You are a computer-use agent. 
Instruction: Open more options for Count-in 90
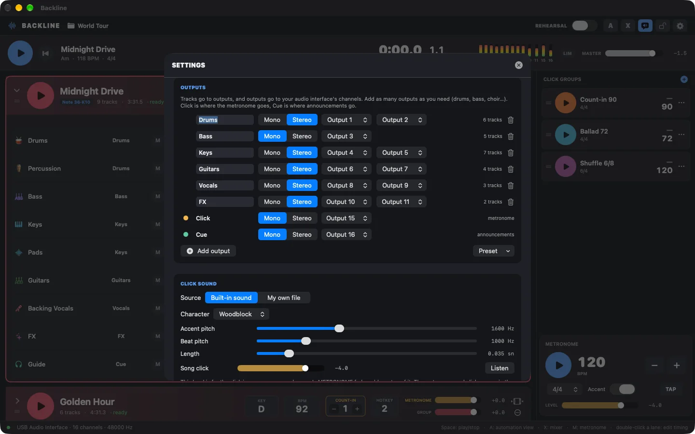point(681,103)
